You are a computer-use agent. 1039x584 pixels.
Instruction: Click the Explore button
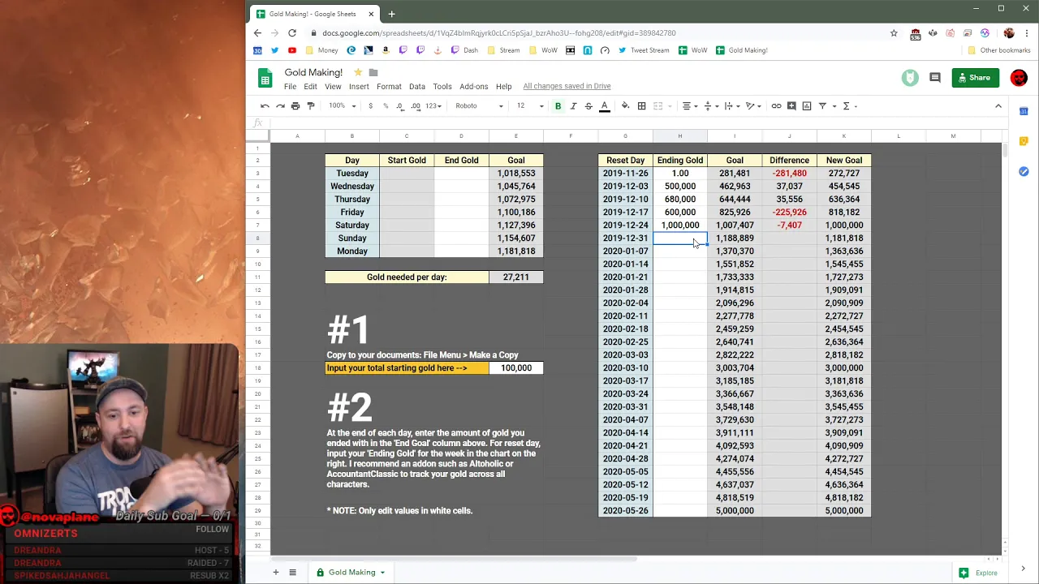pyautogui.click(x=979, y=573)
